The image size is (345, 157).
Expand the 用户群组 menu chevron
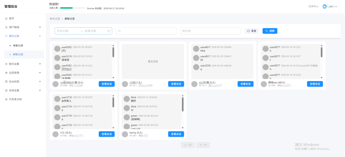click(40, 27)
